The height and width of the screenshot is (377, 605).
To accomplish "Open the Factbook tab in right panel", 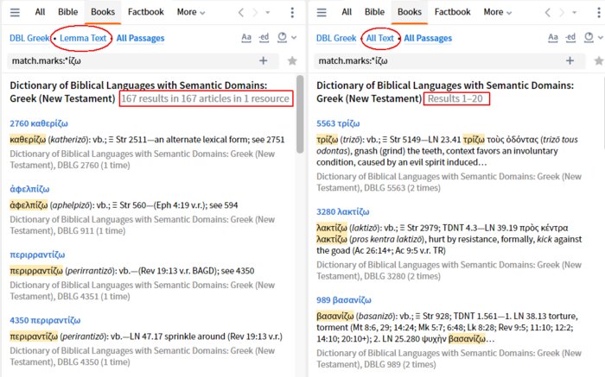I will point(453,12).
